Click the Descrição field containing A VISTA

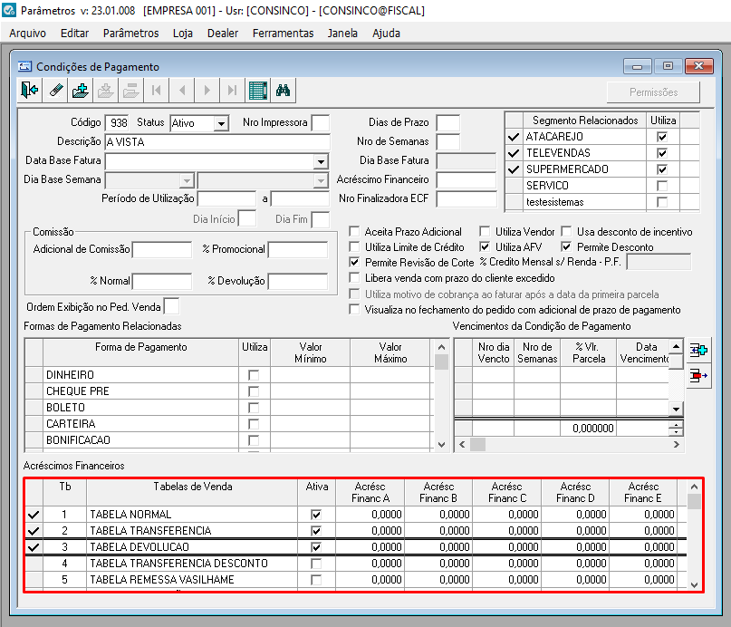217,142
